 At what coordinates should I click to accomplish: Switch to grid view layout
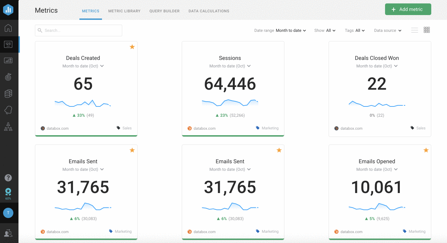[x=426, y=30]
